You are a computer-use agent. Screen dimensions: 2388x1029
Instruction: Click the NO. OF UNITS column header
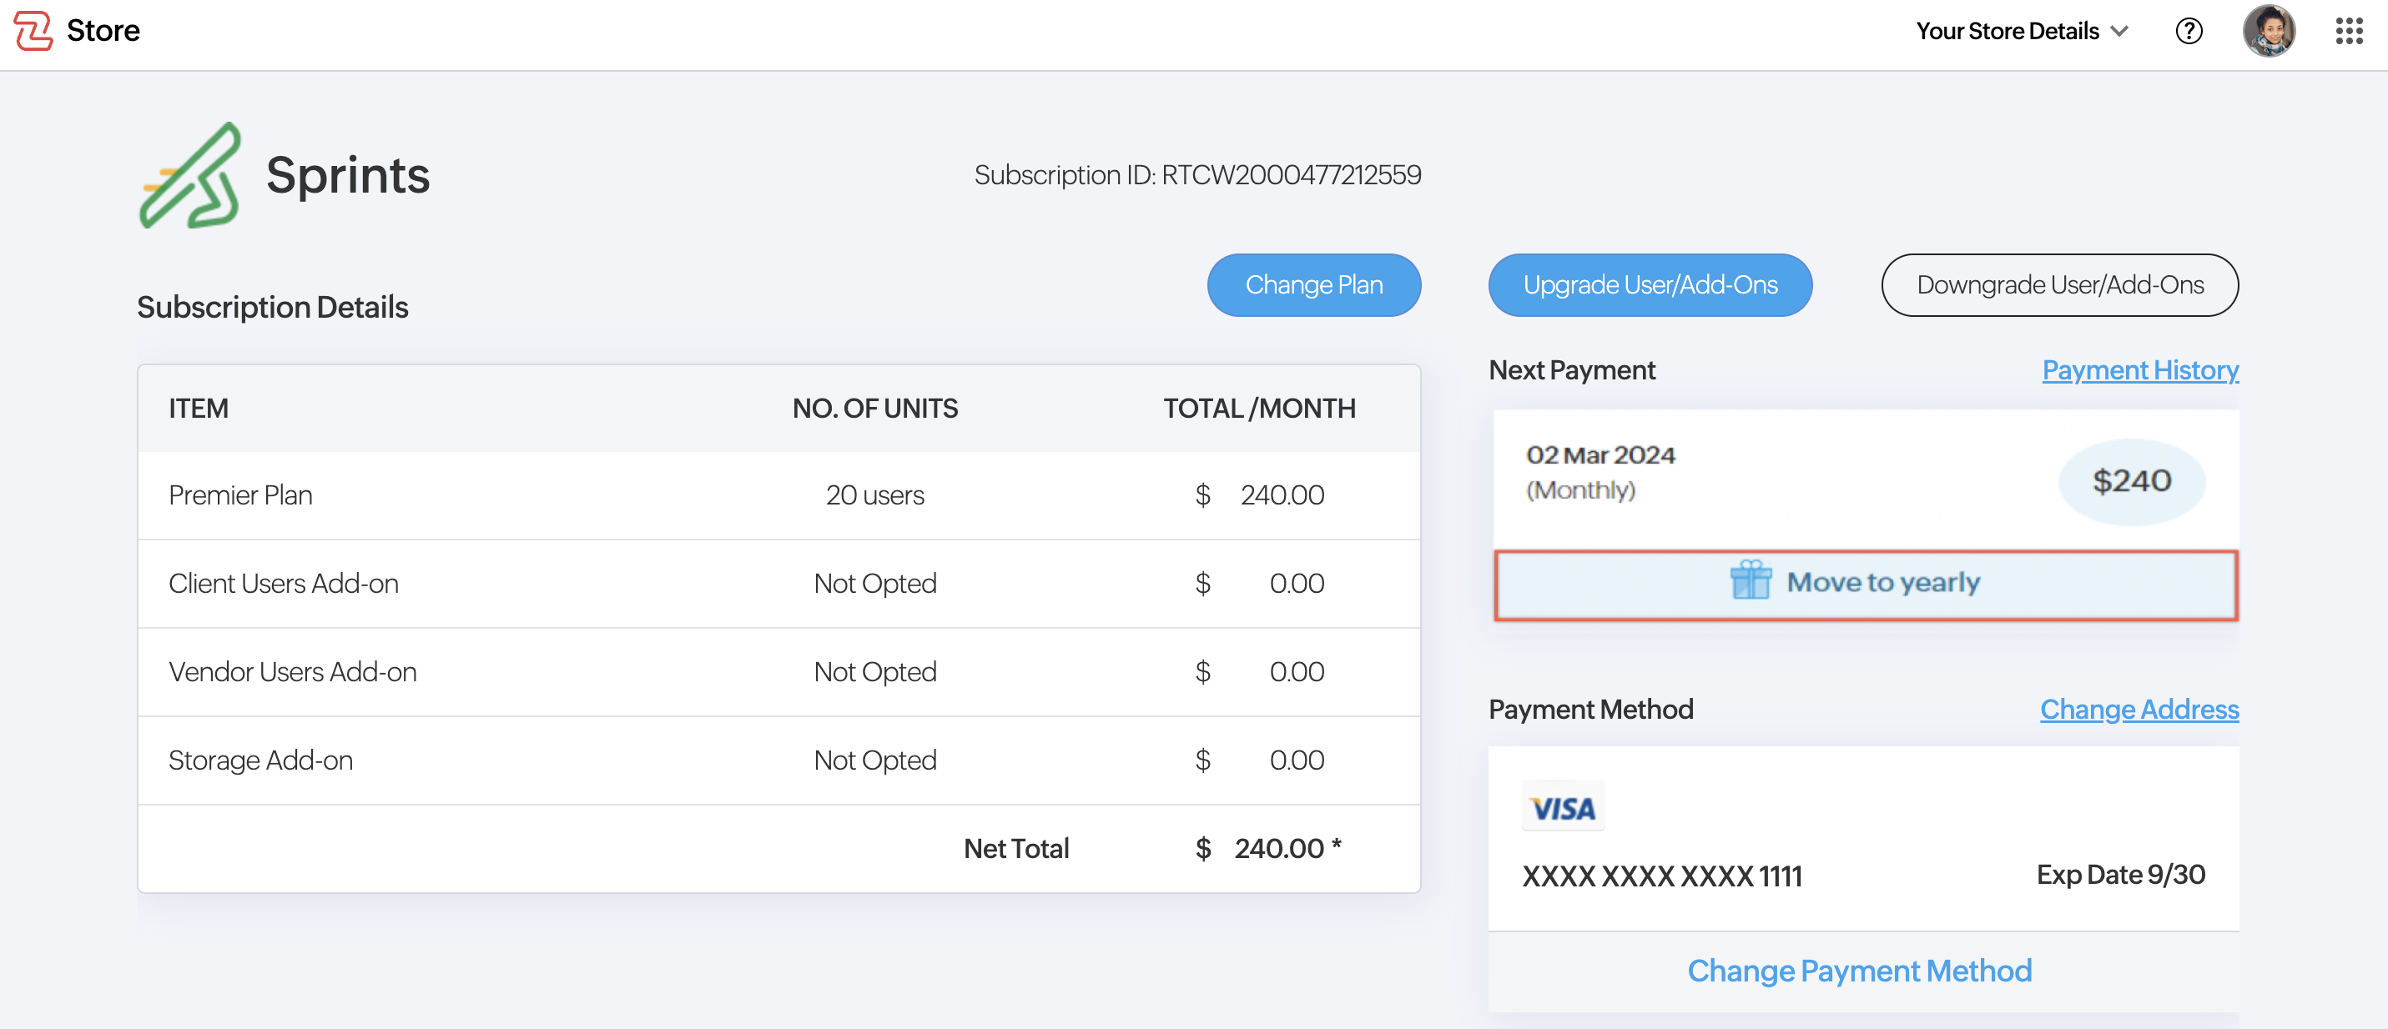coord(875,409)
